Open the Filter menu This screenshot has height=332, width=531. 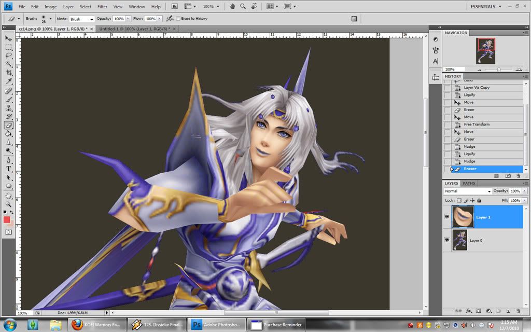click(x=102, y=7)
